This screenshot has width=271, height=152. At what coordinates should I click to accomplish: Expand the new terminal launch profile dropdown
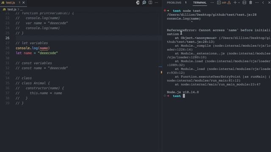[239, 3]
